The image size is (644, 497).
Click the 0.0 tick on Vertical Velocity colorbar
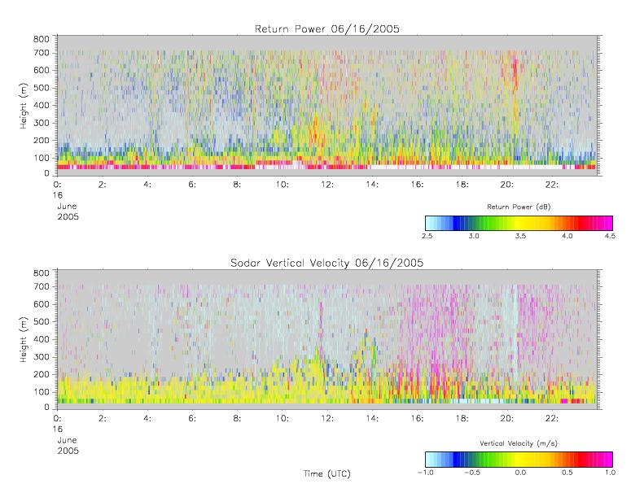pos(520,473)
